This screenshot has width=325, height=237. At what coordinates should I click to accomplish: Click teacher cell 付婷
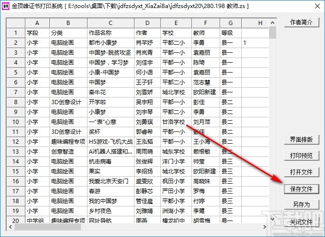tap(206, 201)
